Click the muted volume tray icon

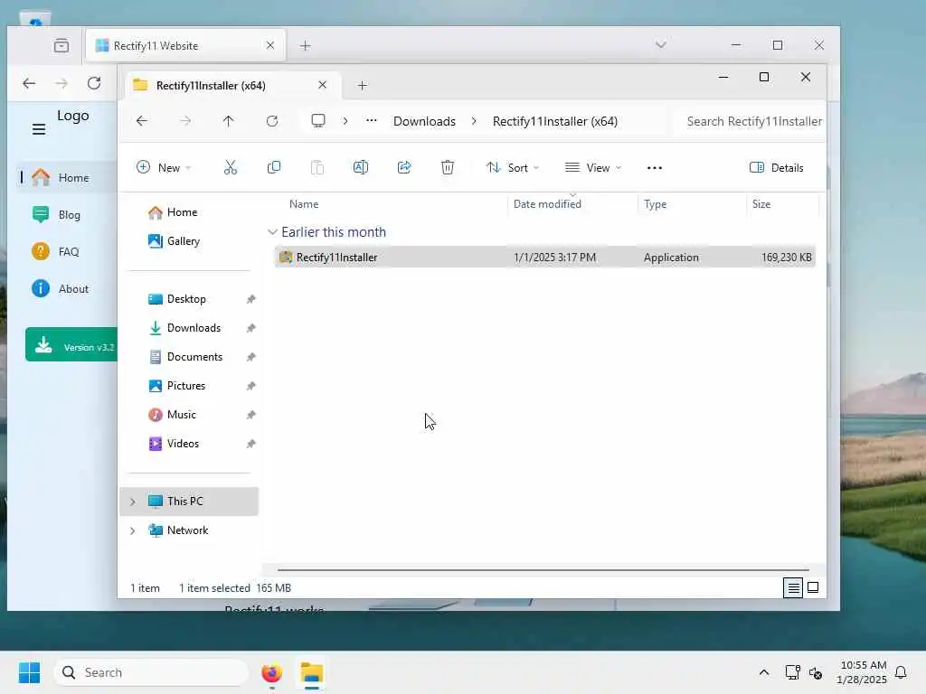pyautogui.click(x=817, y=672)
